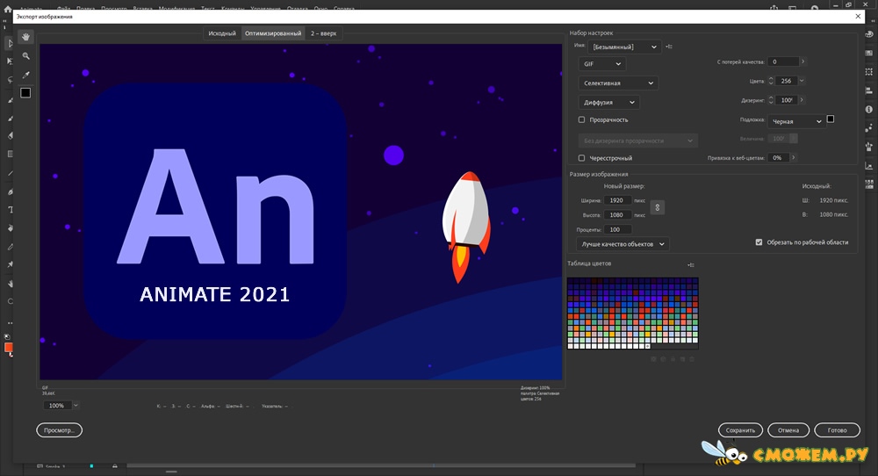Click the orange fill color swatch in Animate toolbar
The image size is (878, 476).
[9, 347]
